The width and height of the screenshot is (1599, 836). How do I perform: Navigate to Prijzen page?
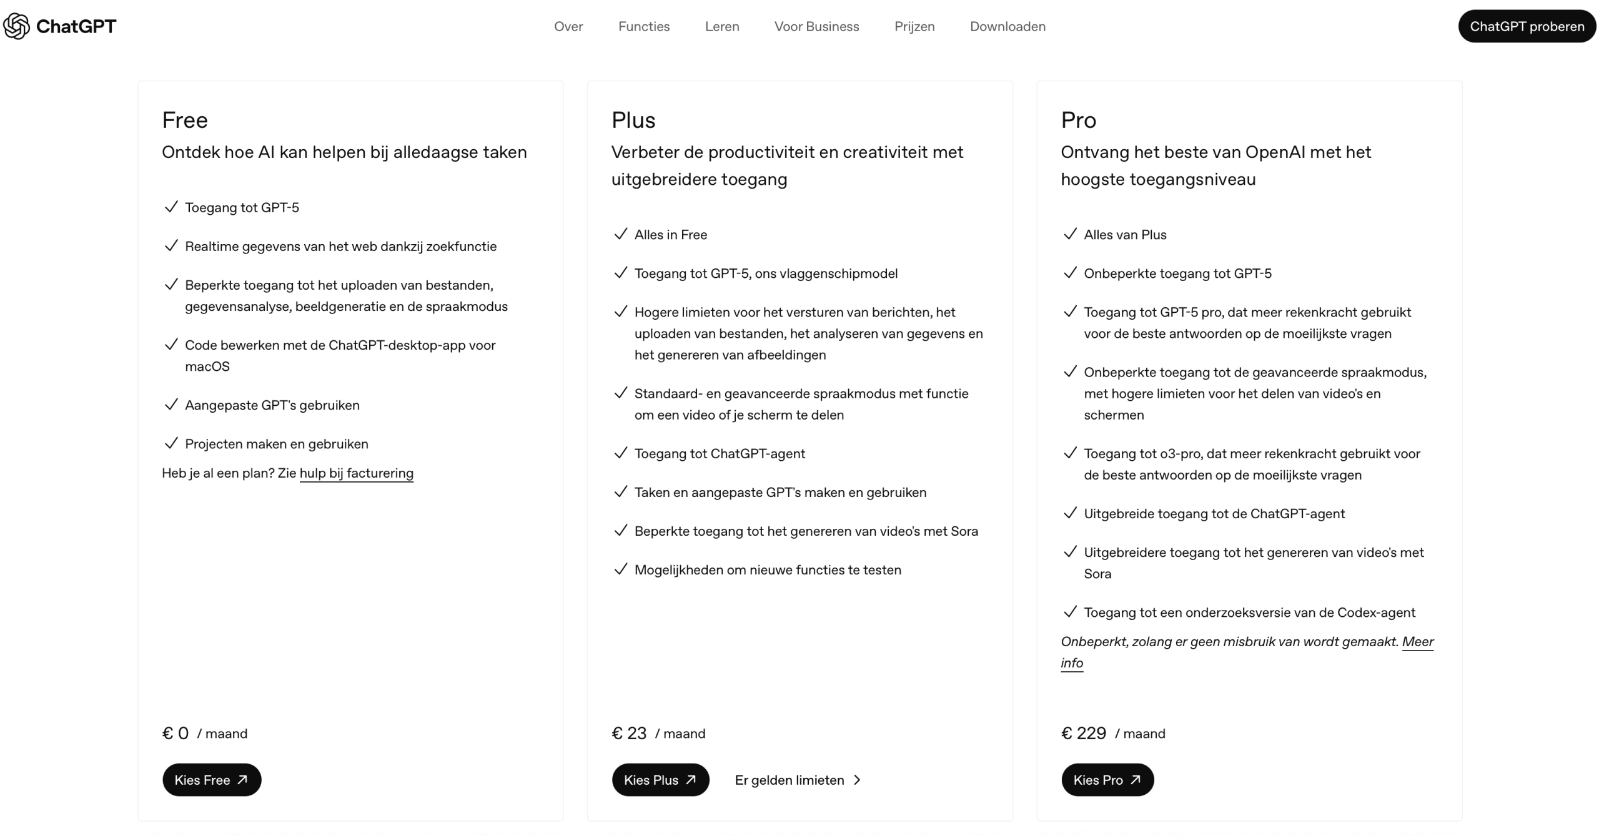click(914, 26)
